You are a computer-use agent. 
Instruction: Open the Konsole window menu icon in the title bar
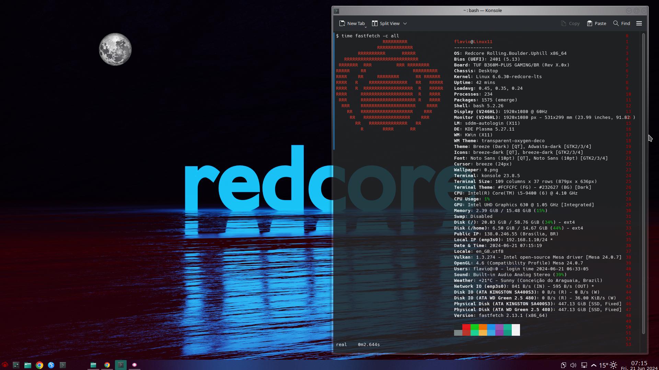(x=337, y=11)
